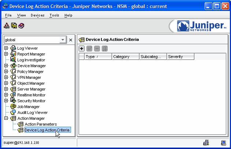
Task: Click the plus add criteria button
Action: (x=82, y=49)
